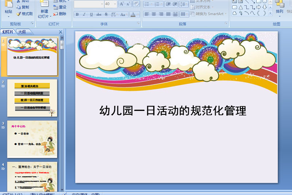
Task: Open the font color picker button
Action: point(133,15)
